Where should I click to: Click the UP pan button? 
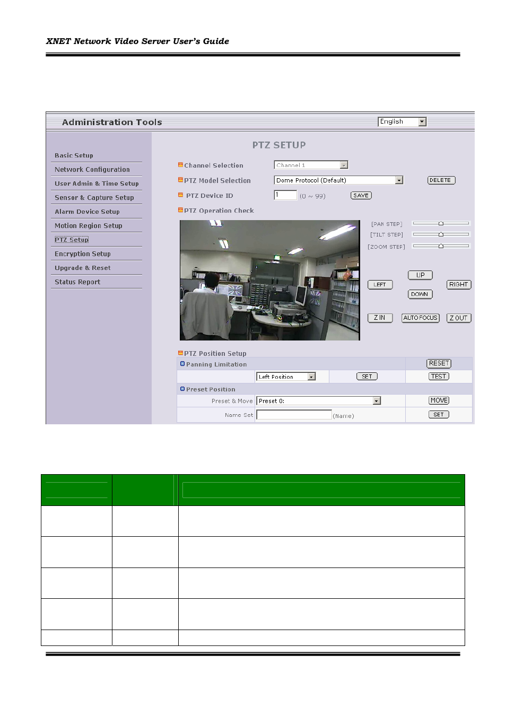click(x=420, y=275)
